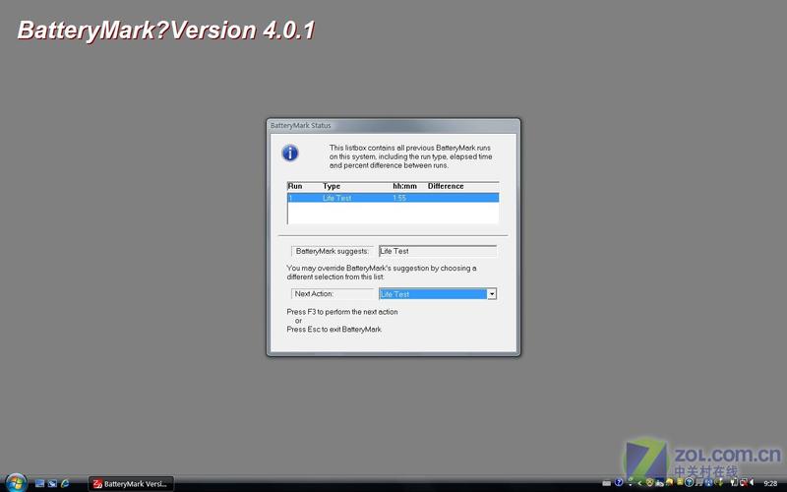Launch Internet Explorer from quick launch

[65, 483]
